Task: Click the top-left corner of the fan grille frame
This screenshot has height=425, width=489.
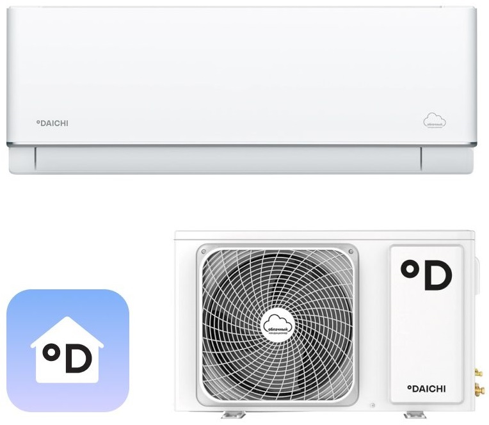Action: tap(205, 252)
